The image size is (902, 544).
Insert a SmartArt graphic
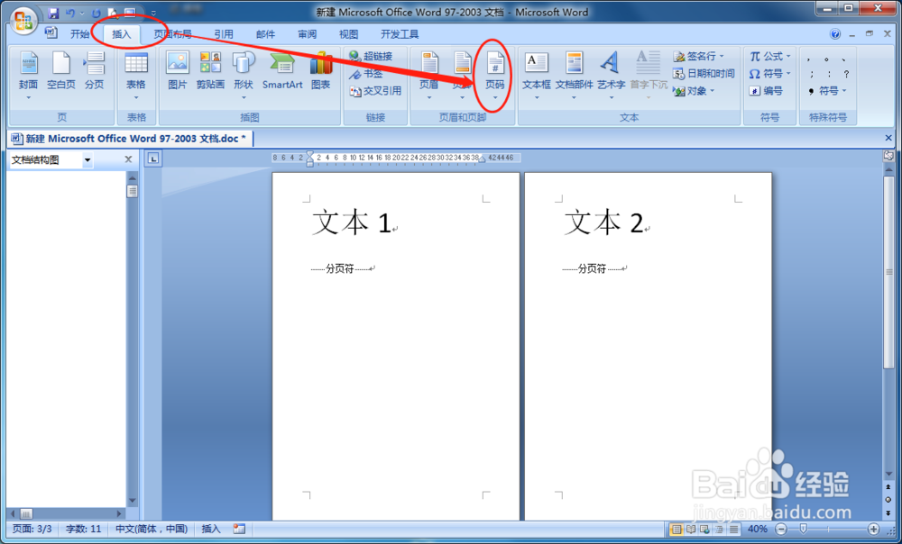281,72
